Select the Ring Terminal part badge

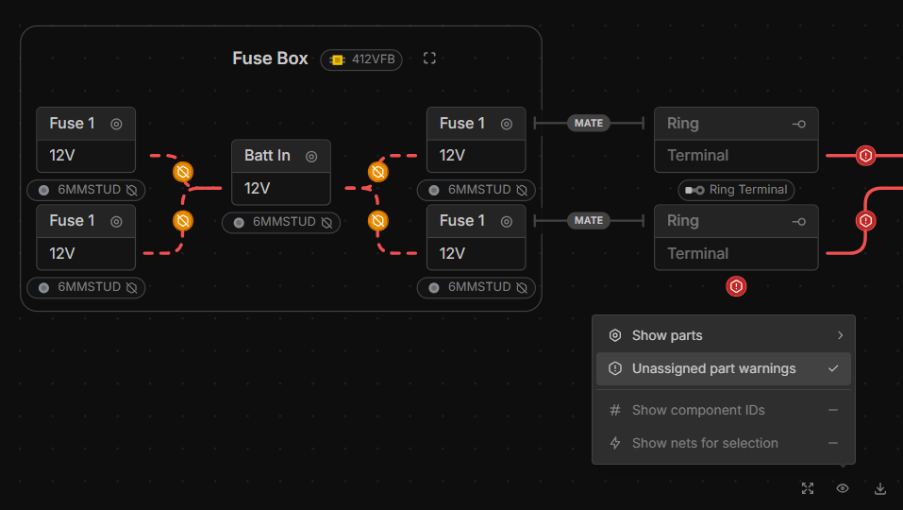pyautogui.click(x=736, y=190)
